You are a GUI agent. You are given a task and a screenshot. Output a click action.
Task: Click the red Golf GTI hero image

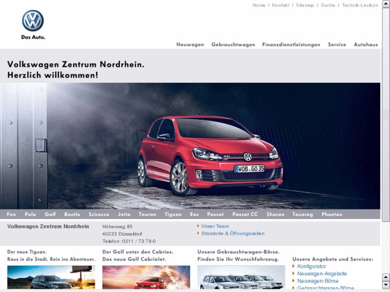tap(190, 146)
